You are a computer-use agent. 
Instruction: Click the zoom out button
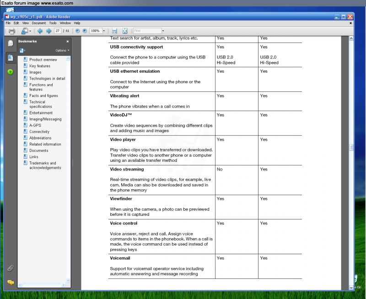point(78,31)
